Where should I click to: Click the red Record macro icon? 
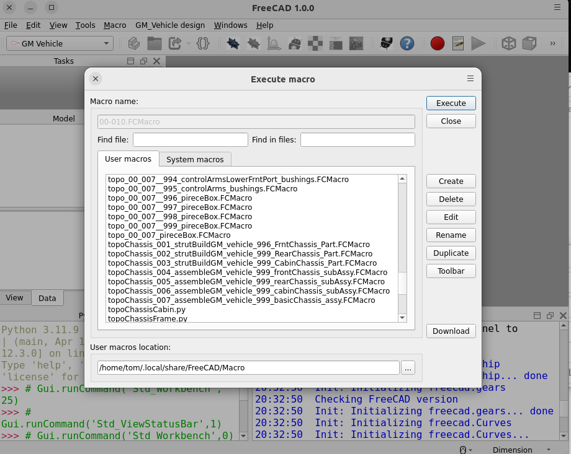click(x=438, y=43)
